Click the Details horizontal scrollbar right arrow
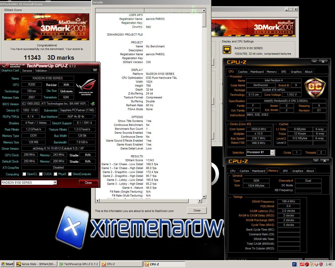 click(x=200, y=201)
